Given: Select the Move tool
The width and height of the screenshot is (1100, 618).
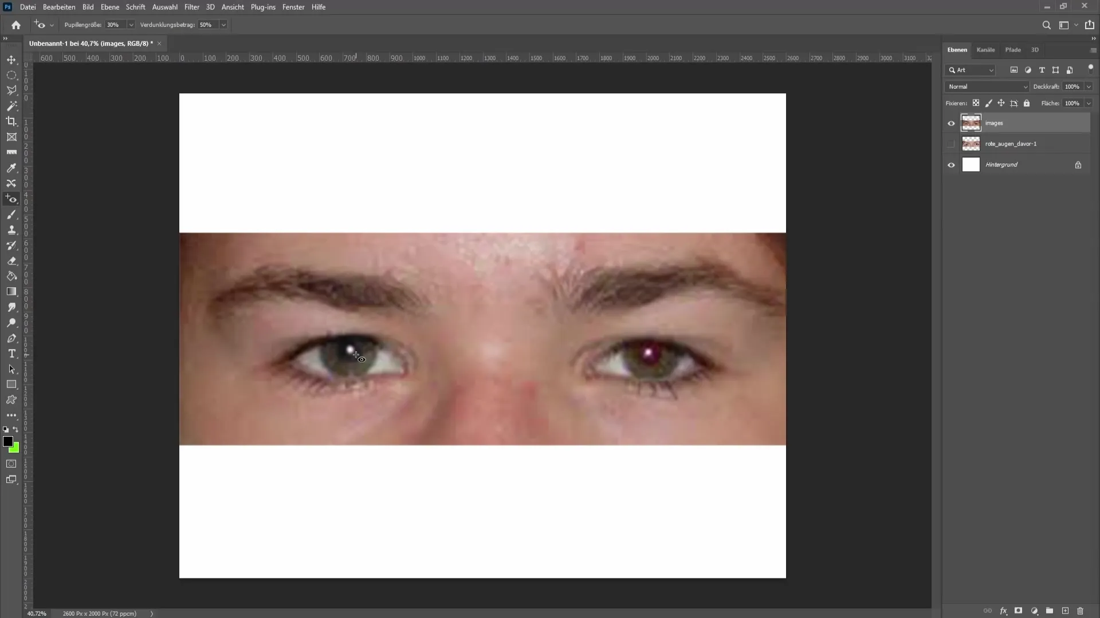Looking at the screenshot, I should pos(11,59).
